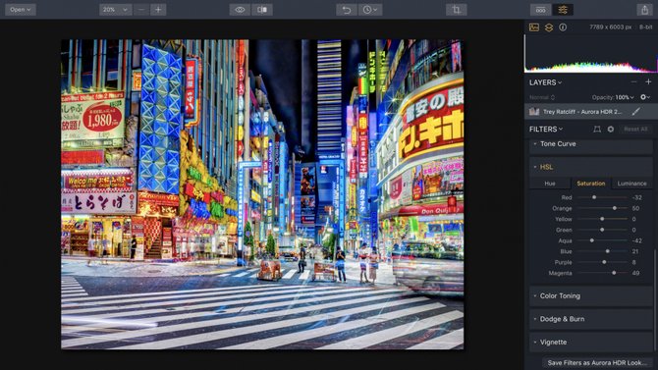Viewport: 658px width, 370px height.
Task: Click the Orange saturation slider handle
Action: click(x=615, y=208)
